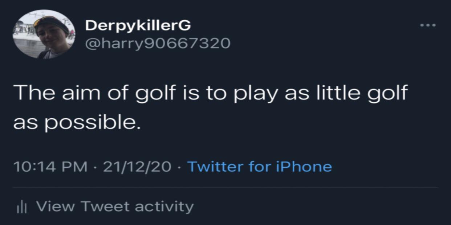Click the 21/12/20 tweet date
Screen dimensions: 451x225
click(137, 167)
